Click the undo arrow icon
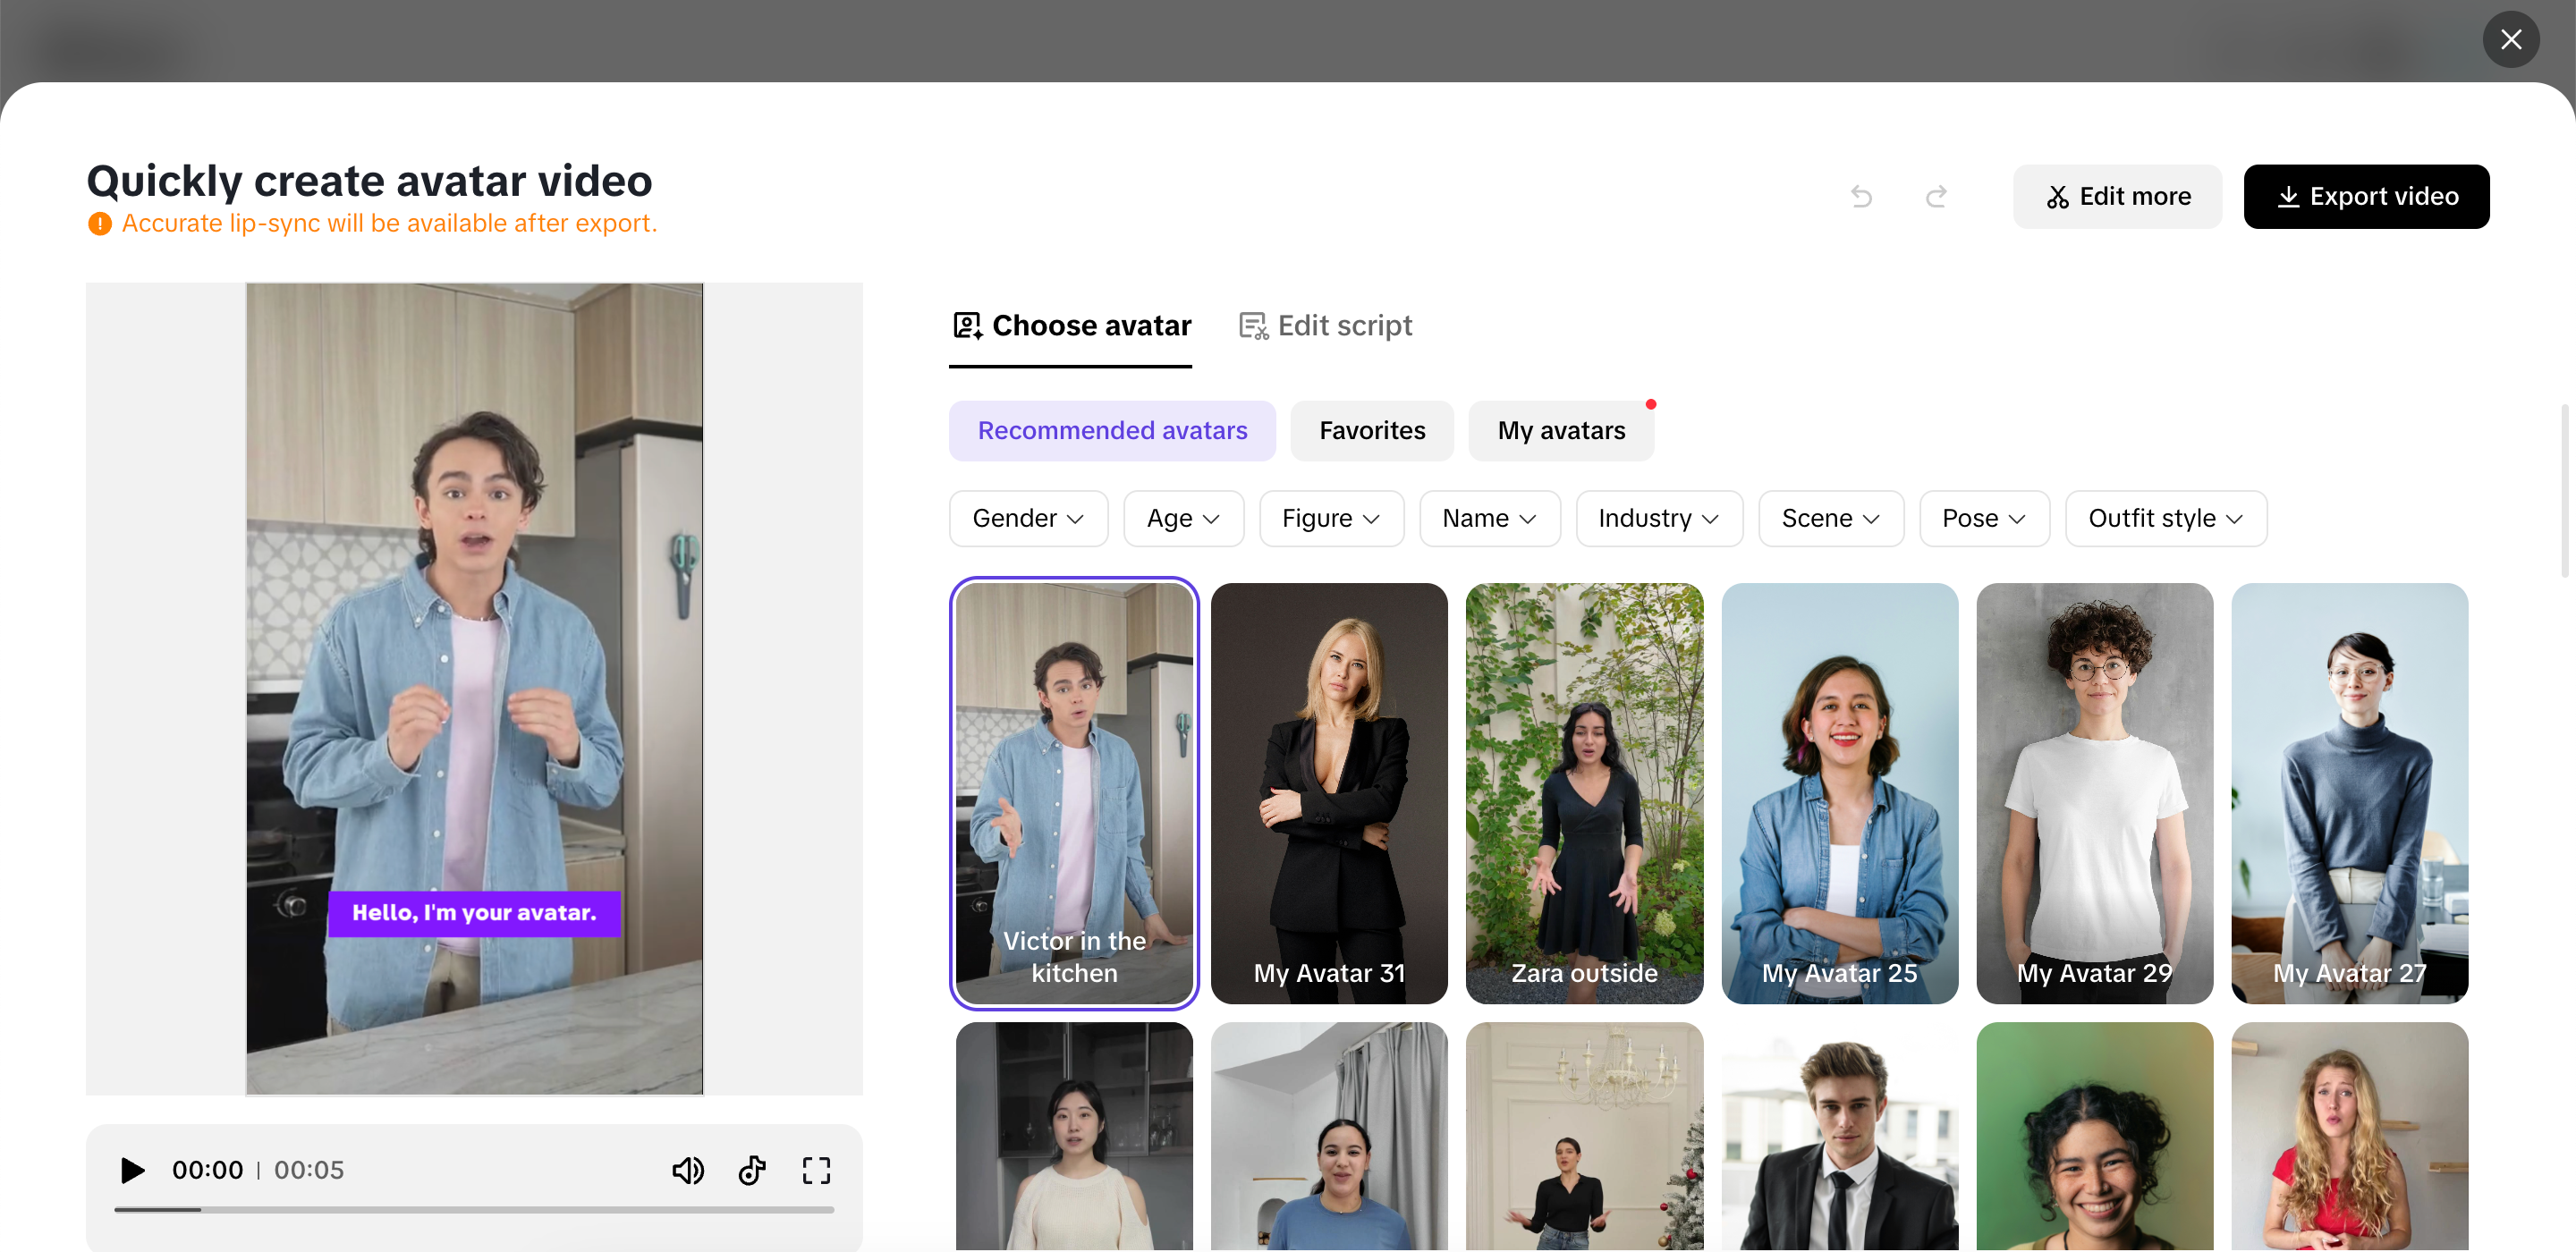The height and width of the screenshot is (1252, 2576). pyautogui.click(x=1861, y=196)
